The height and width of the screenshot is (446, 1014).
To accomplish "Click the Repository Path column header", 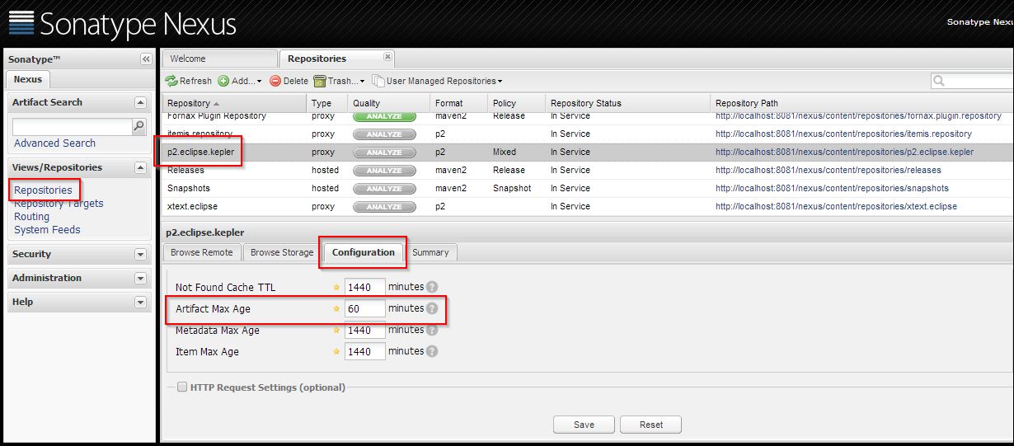I will coord(861,103).
